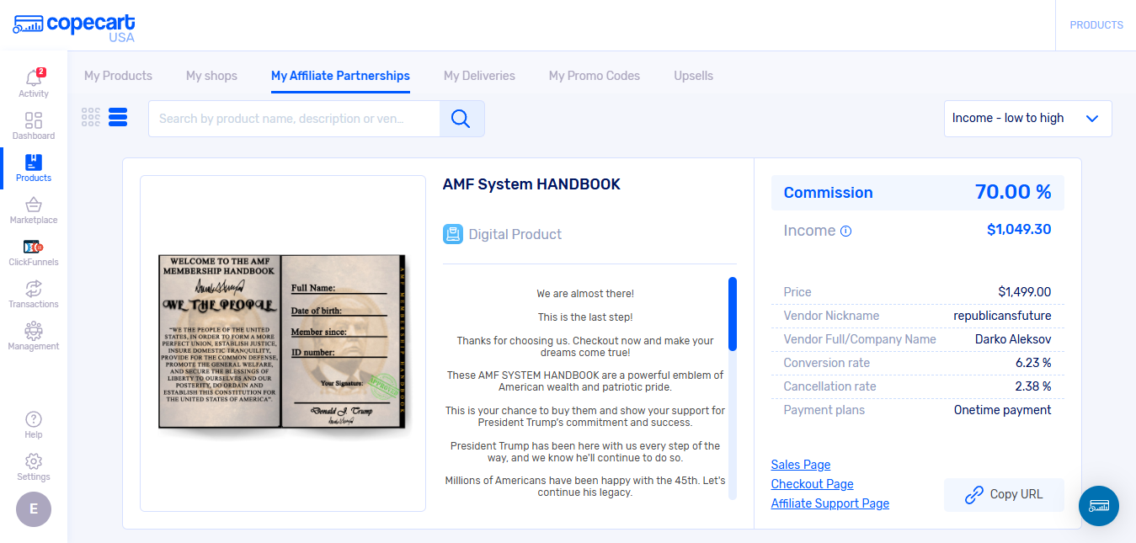Open Marketplace basket icon
The image size is (1136, 543).
(x=34, y=205)
